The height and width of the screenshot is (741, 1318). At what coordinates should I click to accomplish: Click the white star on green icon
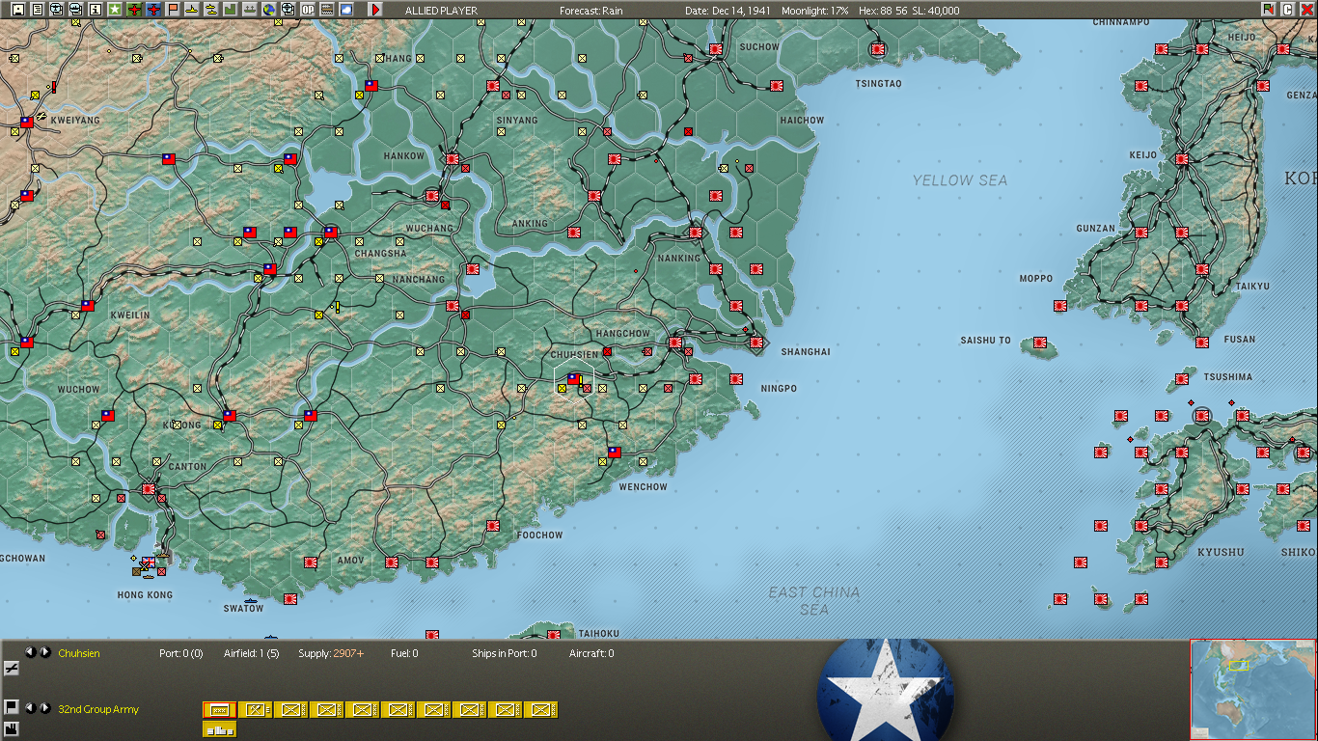(x=115, y=9)
